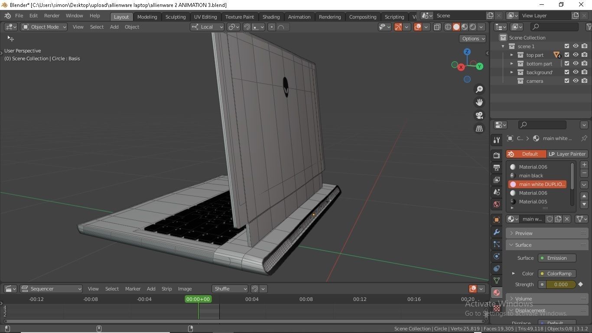Toggle snapping magnet in header
Viewport: 592px width, 333px height.
247,27
